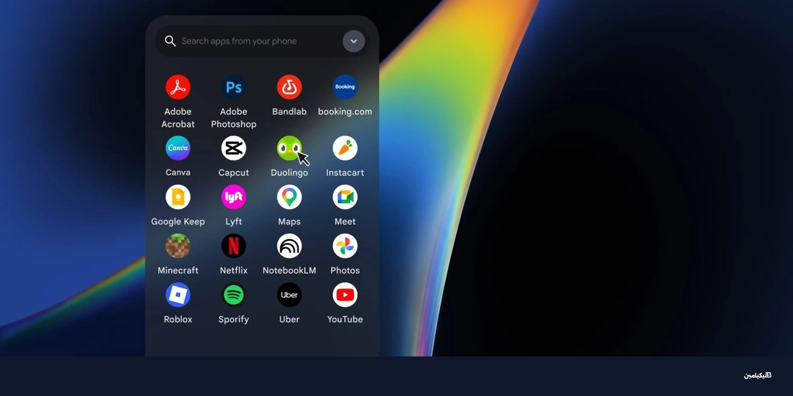Launch the Roblox app icon

(x=178, y=295)
